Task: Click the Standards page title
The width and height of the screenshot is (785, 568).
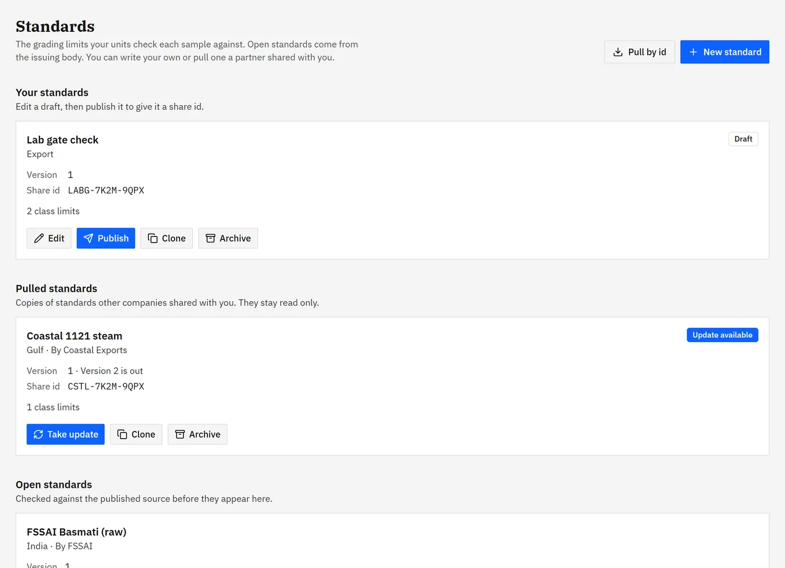Action: [x=55, y=26]
